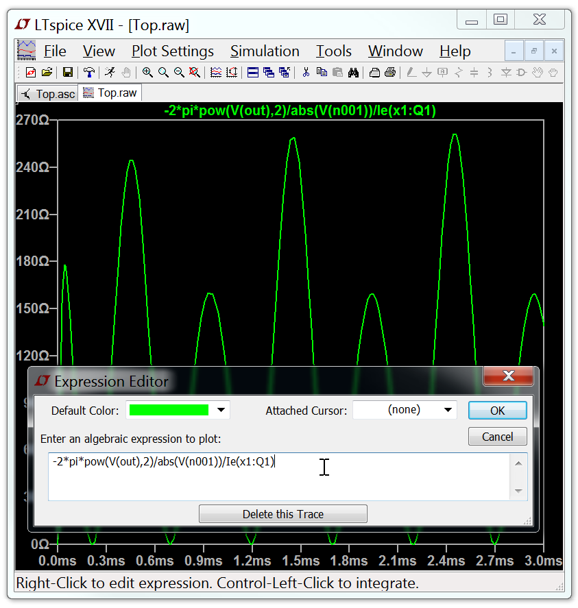Click inside the algebraic expression text field
The image size is (578, 608).
click(x=274, y=476)
